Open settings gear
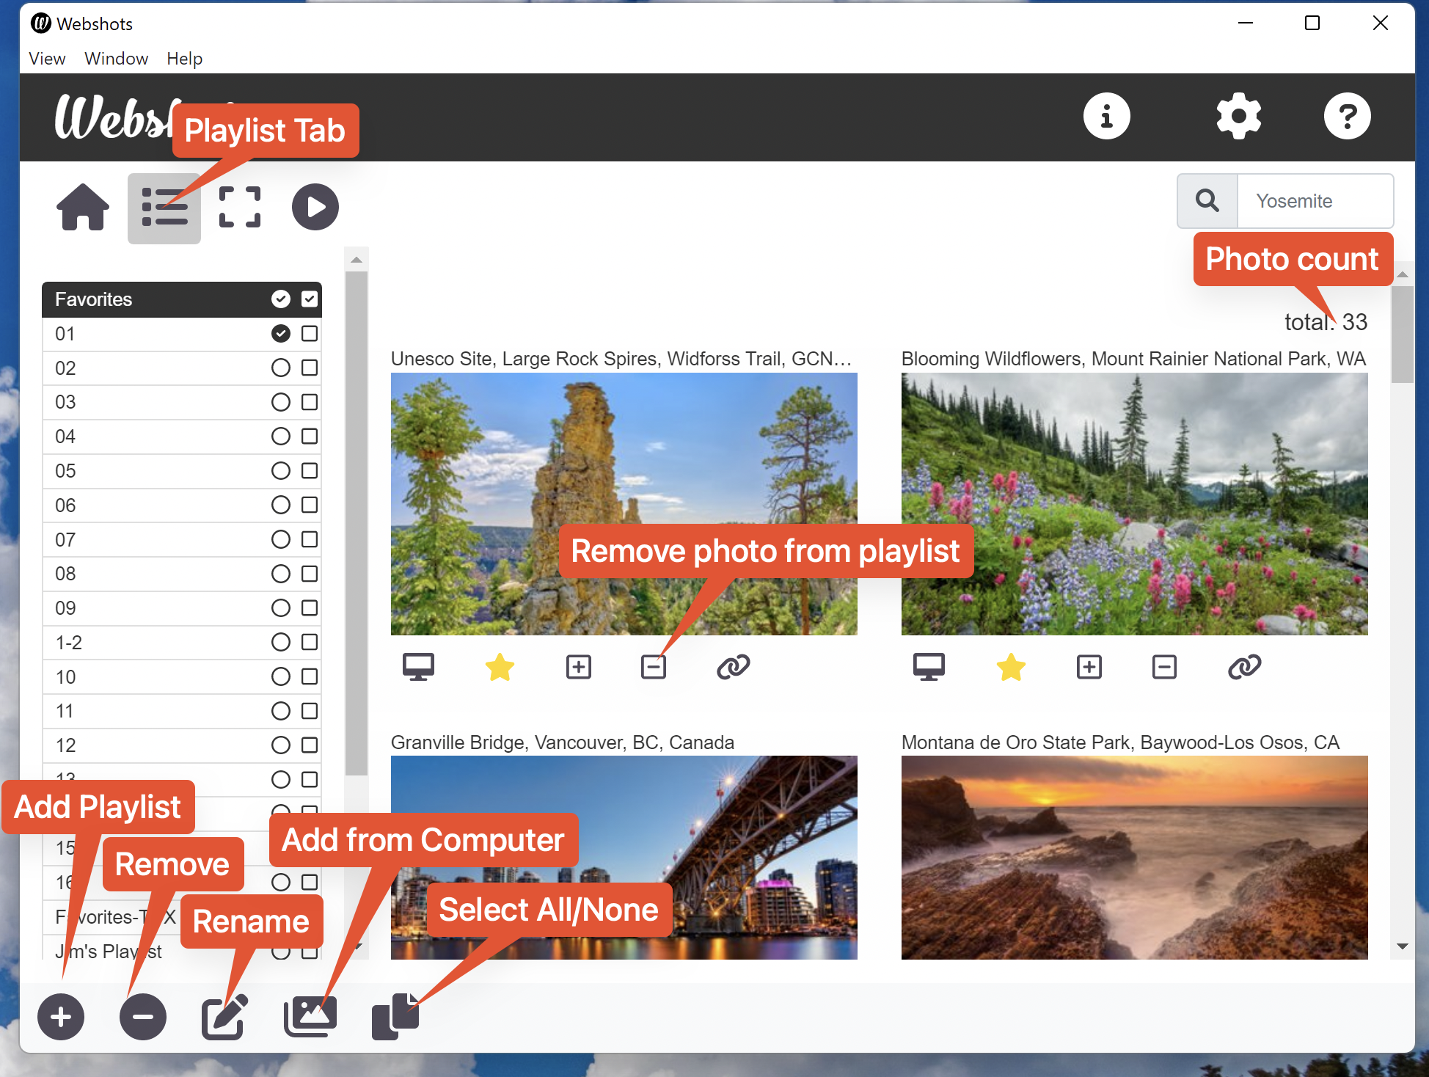 [x=1238, y=116]
